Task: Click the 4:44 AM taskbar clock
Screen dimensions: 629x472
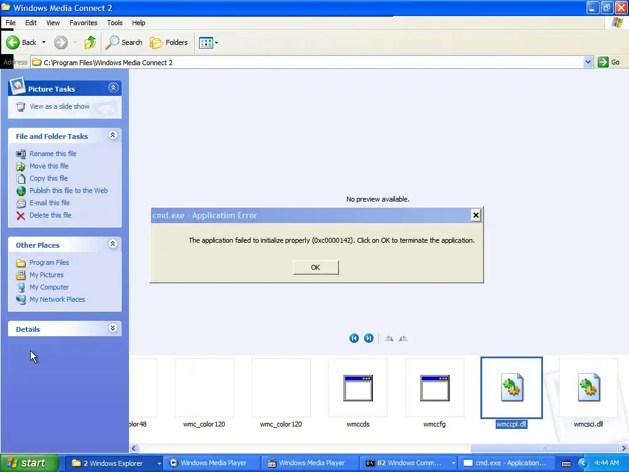Action: pyautogui.click(x=606, y=463)
